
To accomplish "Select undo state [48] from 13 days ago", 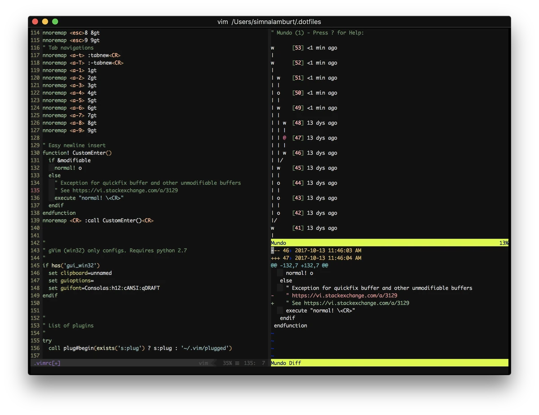I will pyautogui.click(x=297, y=122).
